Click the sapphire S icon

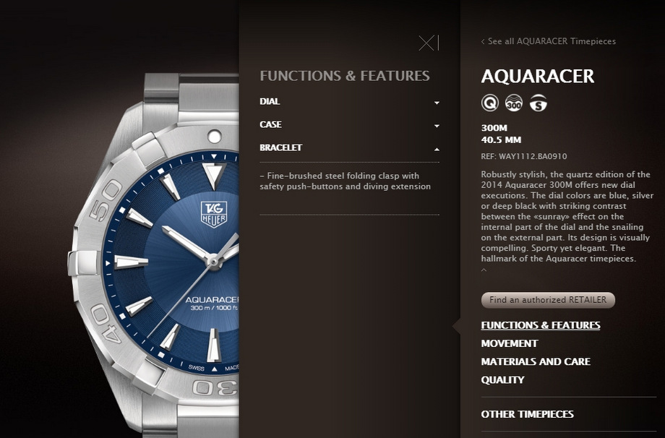tap(539, 103)
